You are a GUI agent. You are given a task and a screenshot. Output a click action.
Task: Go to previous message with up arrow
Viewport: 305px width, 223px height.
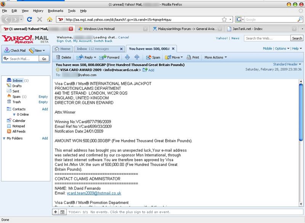pyautogui.click(x=137, y=57)
